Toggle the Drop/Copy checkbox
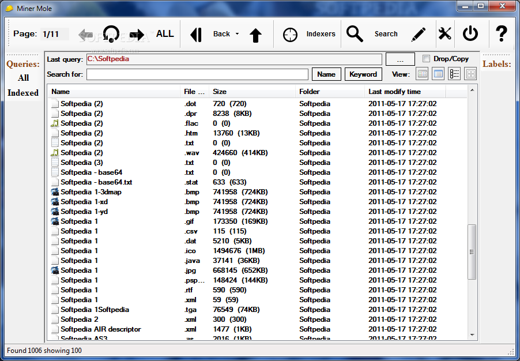The width and height of the screenshot is (520, 361). (426, 59)
